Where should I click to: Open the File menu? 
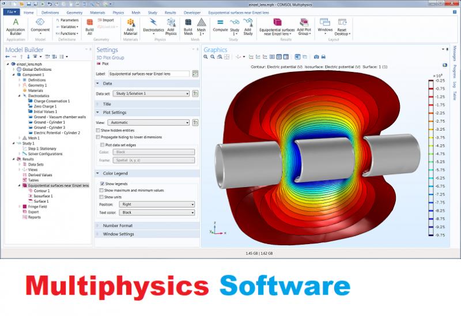coord(12,12)
